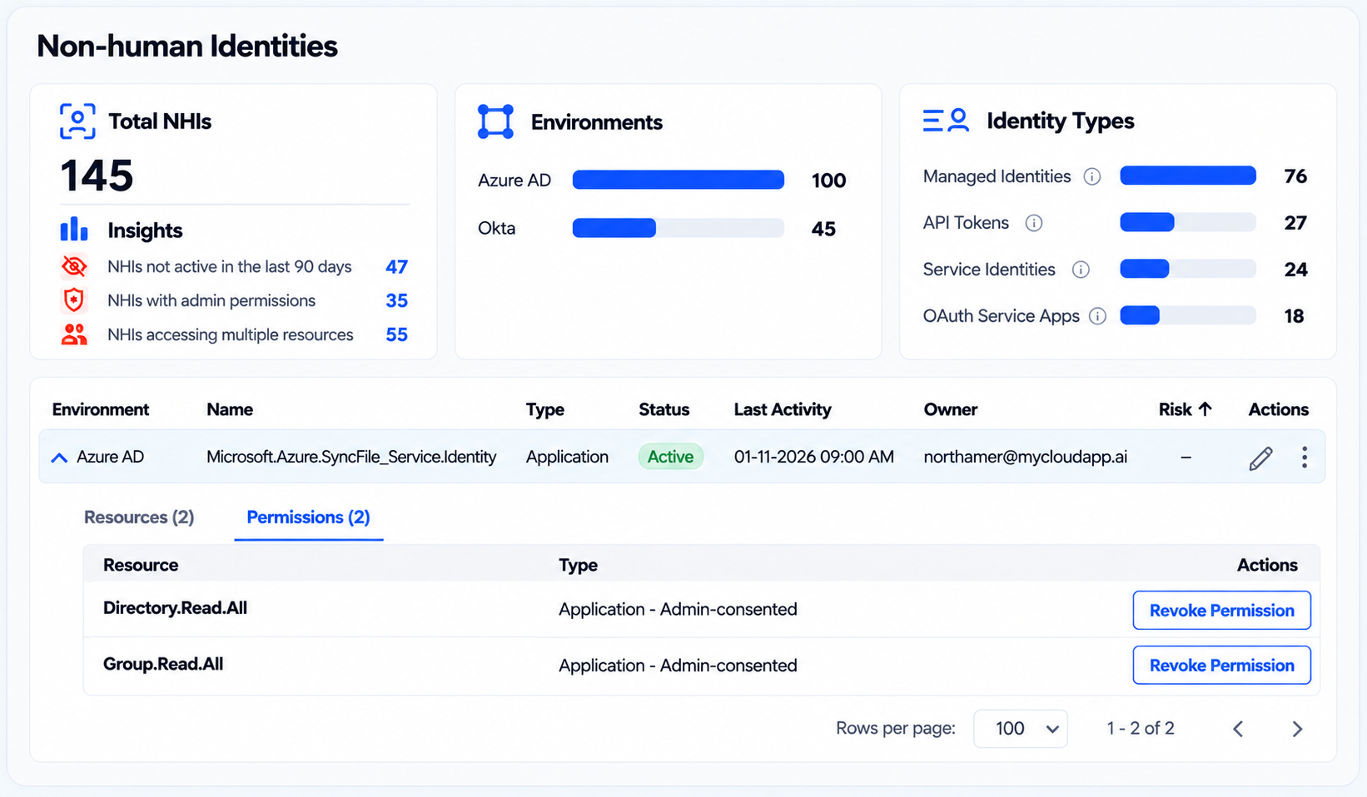The image size is (1367, 797).
Task: Switch to the Resources (2) tab
Action: point(139,517)
